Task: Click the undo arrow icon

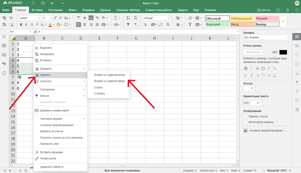Action: pos(52,3)
